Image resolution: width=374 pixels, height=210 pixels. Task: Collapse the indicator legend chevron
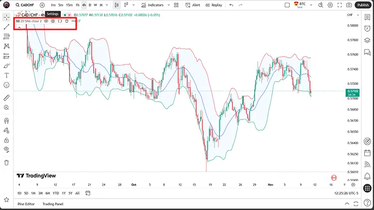[20, 27]
